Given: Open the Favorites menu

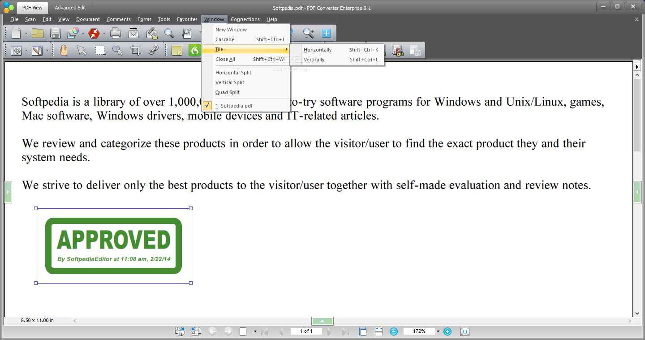Looking at the screenshot, I should pyautogui.click(x=187, y=19).
